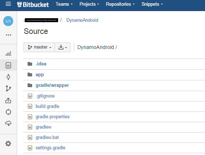Open the gradle.properties file

53,117
